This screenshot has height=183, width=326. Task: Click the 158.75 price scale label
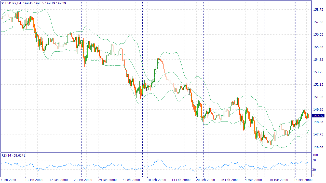[x=318, y=10]
